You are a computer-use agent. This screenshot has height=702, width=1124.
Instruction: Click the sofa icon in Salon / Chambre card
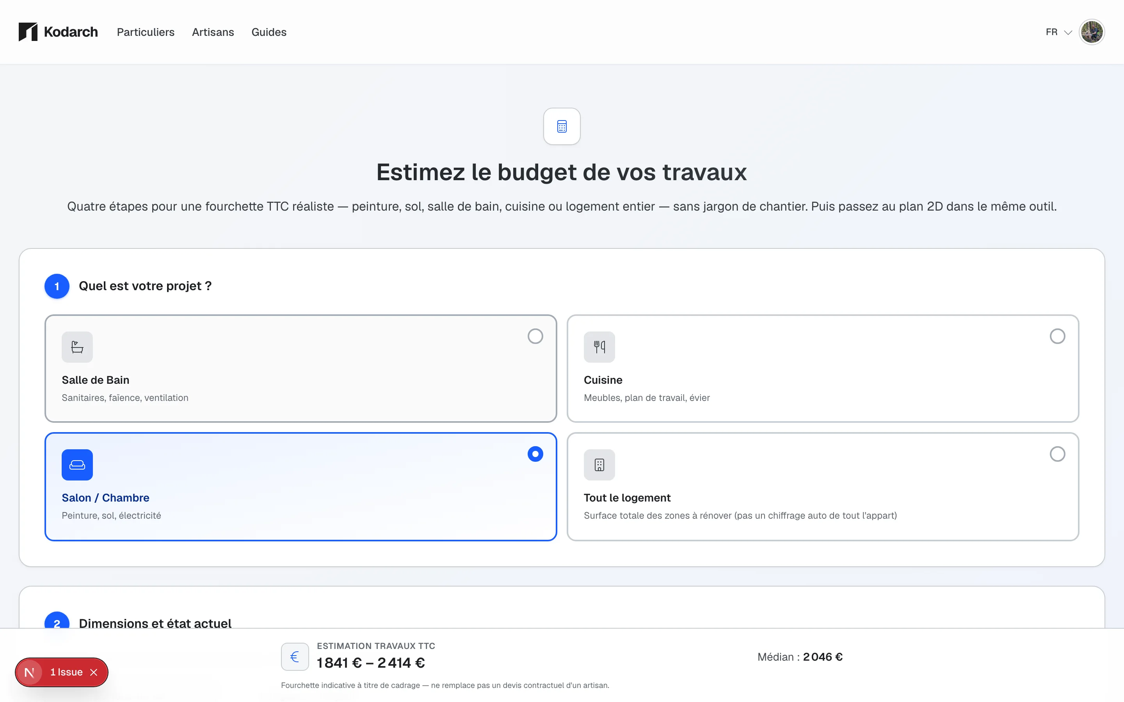tap(77, 465)
